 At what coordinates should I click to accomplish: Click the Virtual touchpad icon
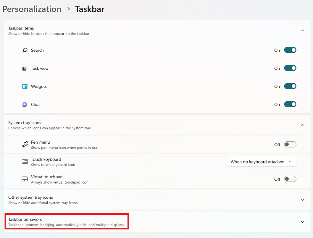(25, 179)
